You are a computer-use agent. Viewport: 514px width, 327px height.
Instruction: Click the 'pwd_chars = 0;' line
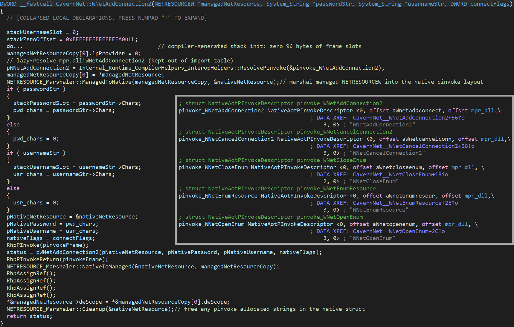pos(36,139)
